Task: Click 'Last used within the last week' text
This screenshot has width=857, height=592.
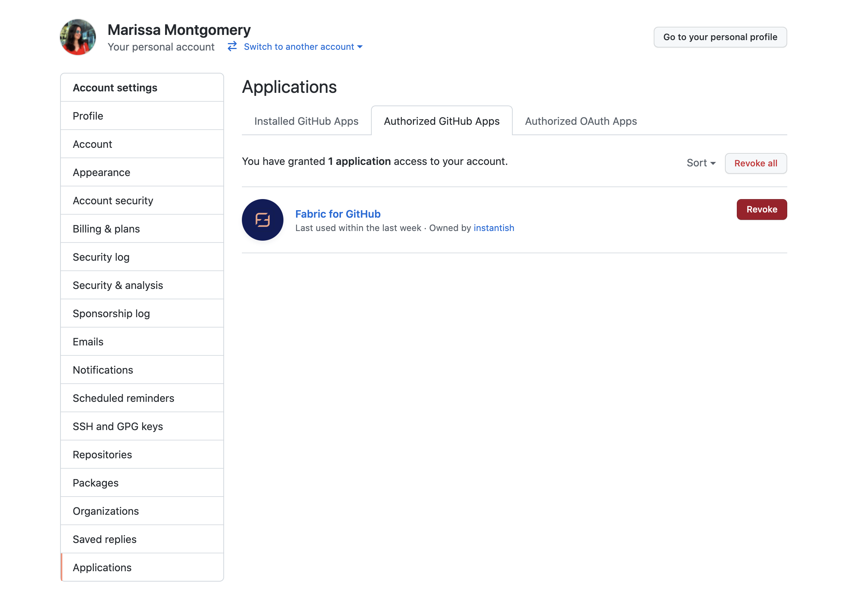Action: coord(358,228)
